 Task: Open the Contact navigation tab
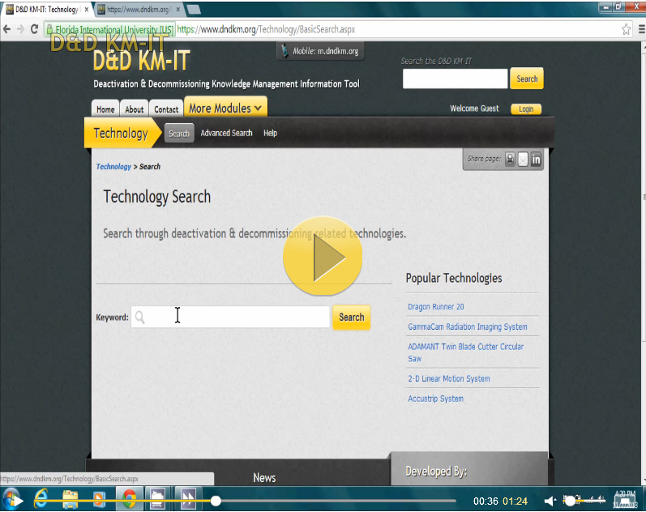coord(166,109)
